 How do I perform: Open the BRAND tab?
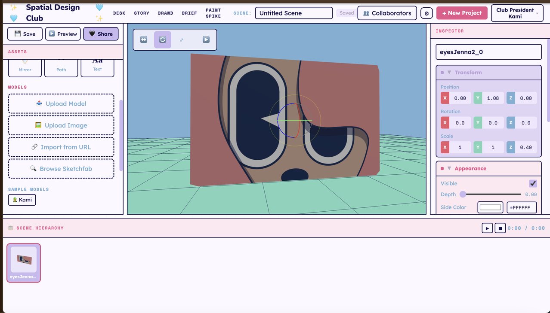165,13
